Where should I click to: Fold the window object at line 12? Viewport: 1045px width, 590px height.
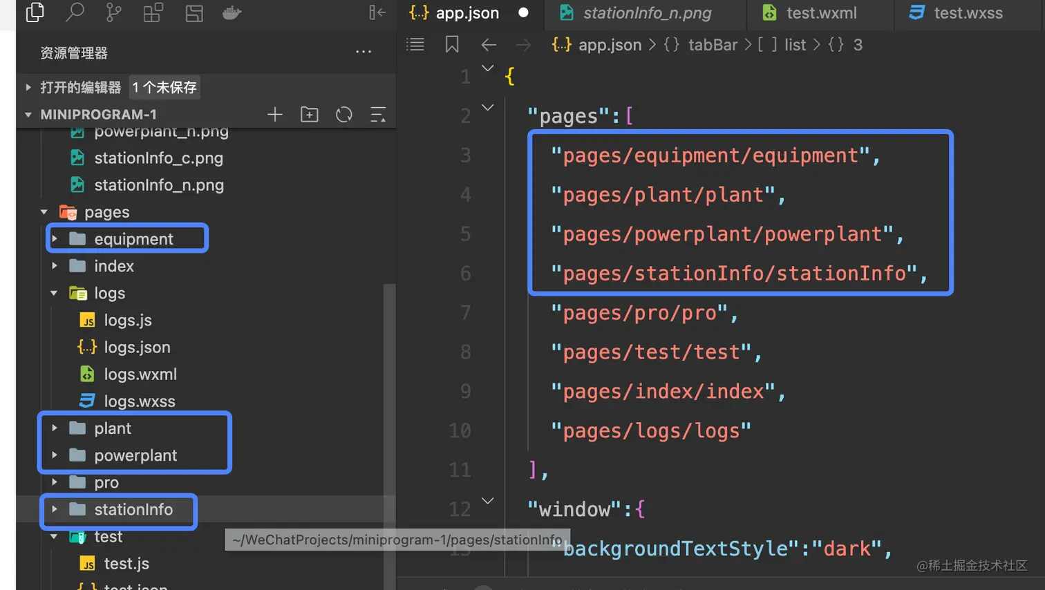click(487, 501)
